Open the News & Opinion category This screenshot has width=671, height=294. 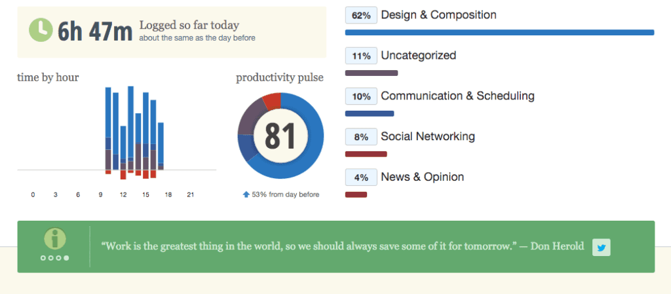point(422,177)
